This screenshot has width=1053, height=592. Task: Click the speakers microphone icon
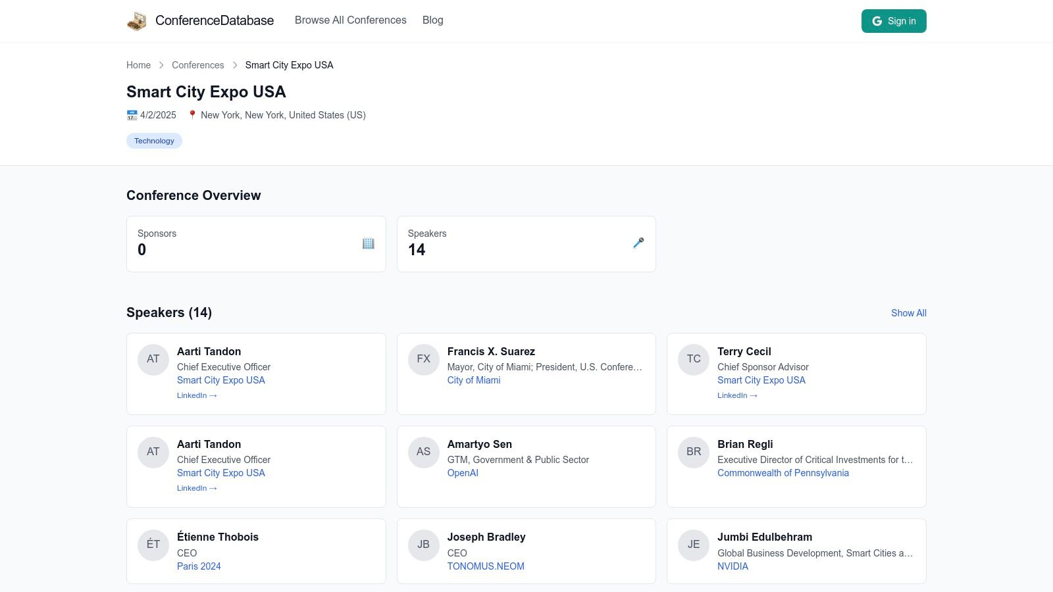click(x=638, y=243)
